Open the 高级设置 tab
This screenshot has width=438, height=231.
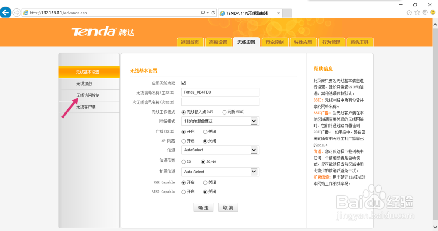pyautogui.click(x=218, y=42)
